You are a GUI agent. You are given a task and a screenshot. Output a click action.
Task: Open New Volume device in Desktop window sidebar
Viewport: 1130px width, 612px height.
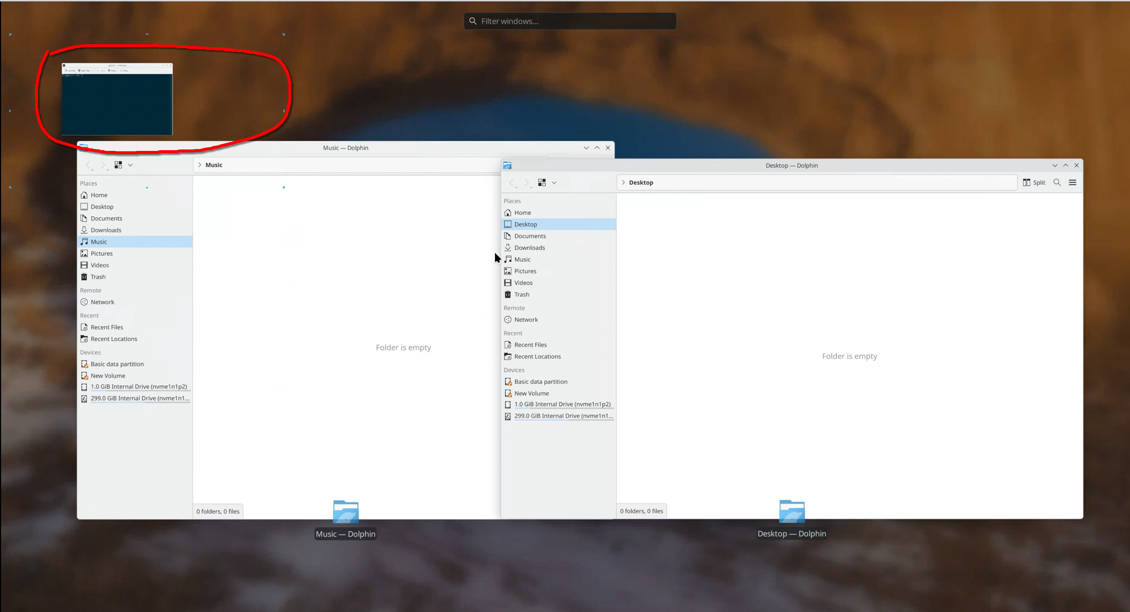click(x=531, y=394)
